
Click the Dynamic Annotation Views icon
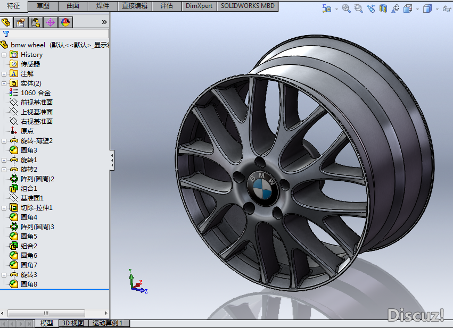tap(395, 9)
